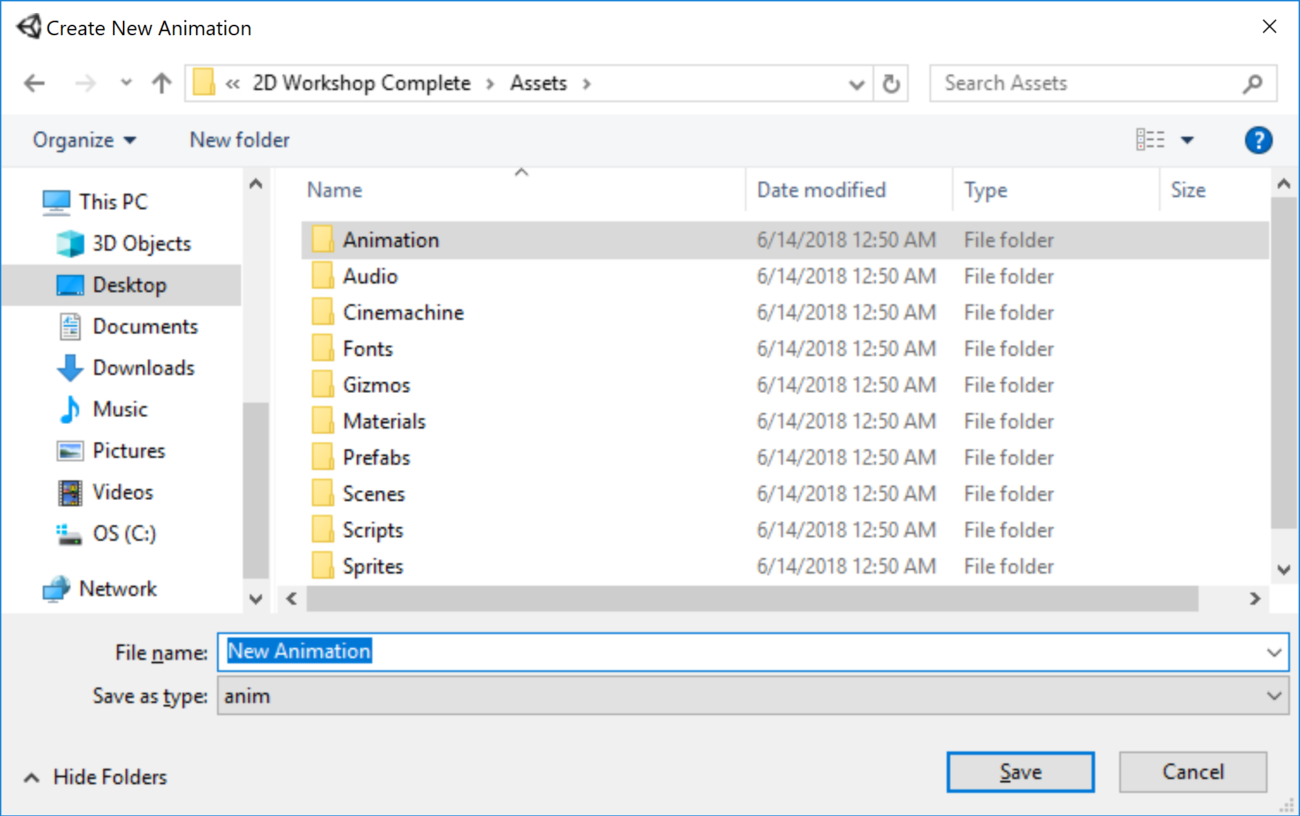Sort files by Name column header
Image resolution: width=1300 pixels, height=816 pixels.
(x=335, y=190)
